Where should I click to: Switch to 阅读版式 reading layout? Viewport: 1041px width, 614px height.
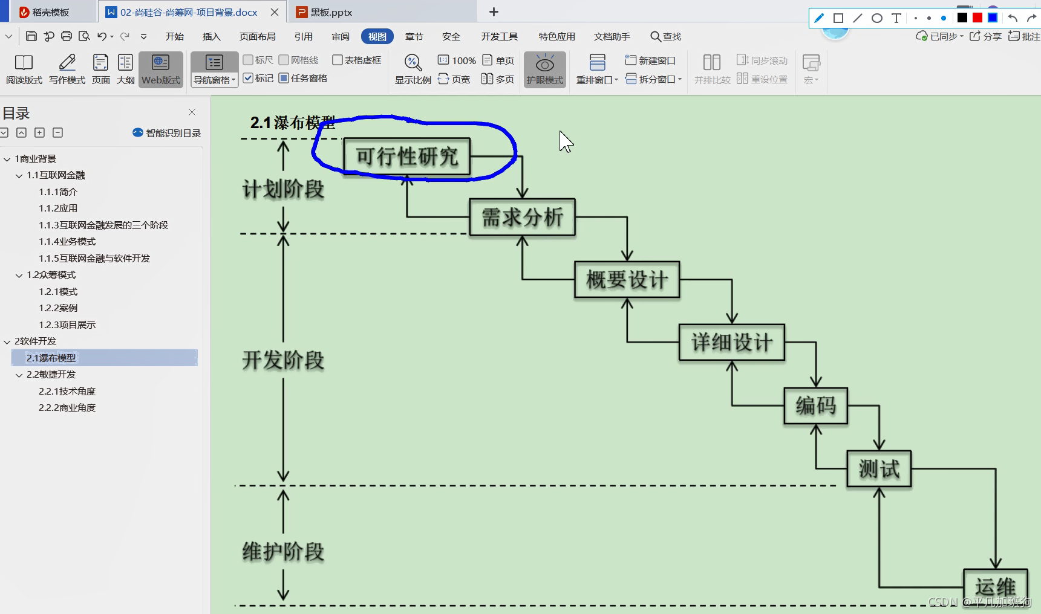click(24, 69)
